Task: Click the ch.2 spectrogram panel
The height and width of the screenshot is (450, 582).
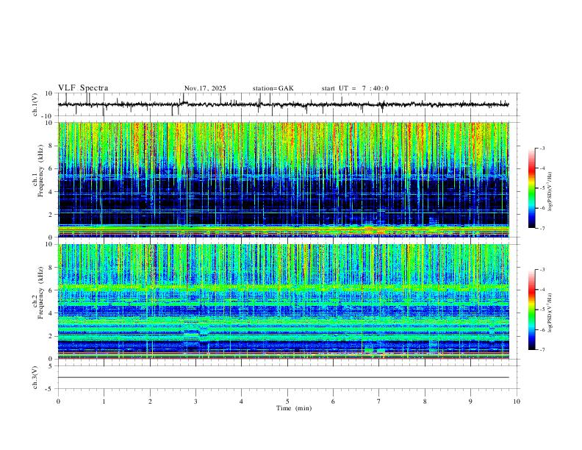Action: point(283,301)
